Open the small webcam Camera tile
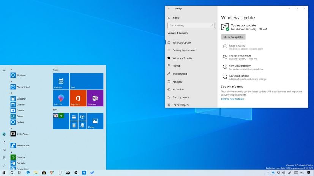The width and height of the screenshot is (314, 176). coord(82,125)
